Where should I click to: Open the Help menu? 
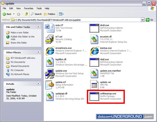[47, 8]
